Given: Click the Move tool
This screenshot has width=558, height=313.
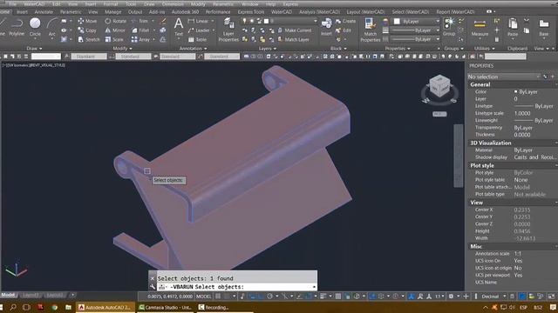Looking at the screenshot, I should point(87,21).
